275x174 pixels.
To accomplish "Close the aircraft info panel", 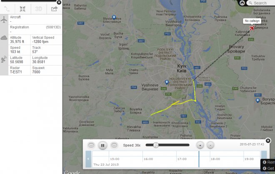I will [59, 2].
